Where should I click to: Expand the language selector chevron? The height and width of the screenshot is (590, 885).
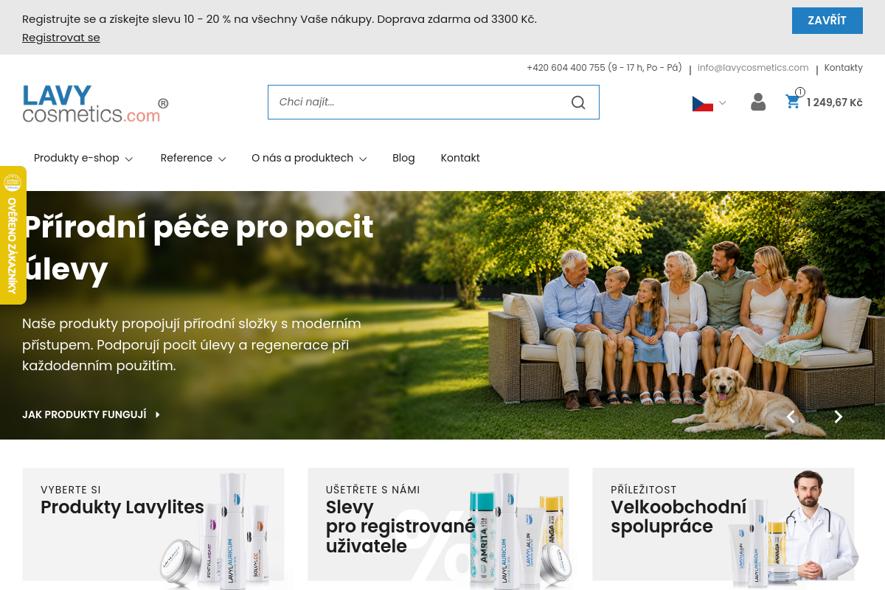(723, 103)
